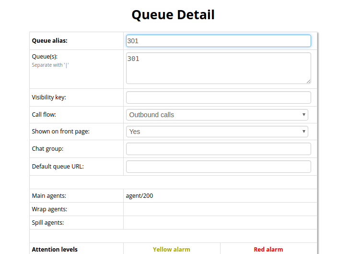Click the Yellow alarm column header

point(172,249)
